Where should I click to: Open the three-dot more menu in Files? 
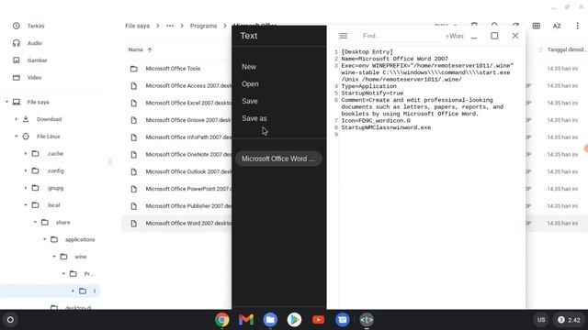(577, 26)
